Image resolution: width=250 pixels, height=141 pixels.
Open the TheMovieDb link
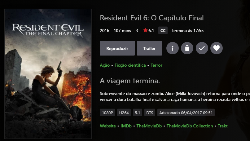(149, 126)
